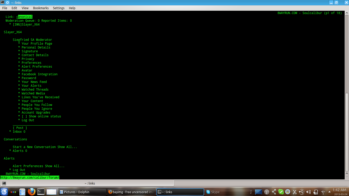Open the File menu
Image resolution: width=349 pixels, height=196 pixels.
pyautogui.click(x=5, y=8)
